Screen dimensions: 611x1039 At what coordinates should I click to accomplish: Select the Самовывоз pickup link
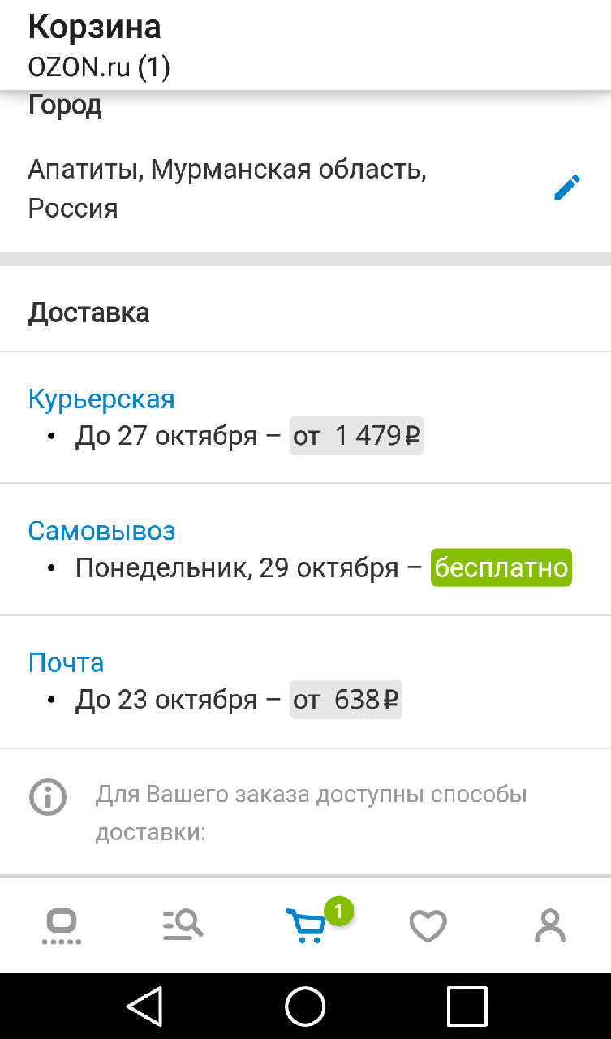point(101,531)
